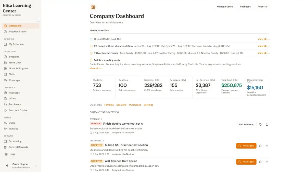Click the reset icon for SAT practice task
The height and width of the screenshot is (172, 306).
coord(260,146)
